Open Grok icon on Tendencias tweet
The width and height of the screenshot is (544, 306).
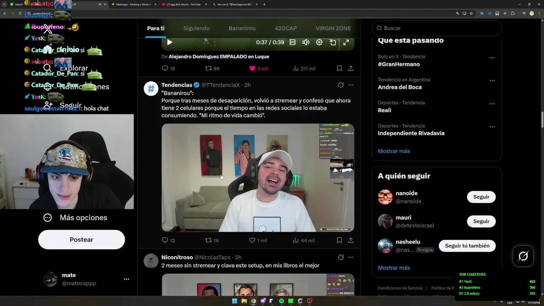341,85
